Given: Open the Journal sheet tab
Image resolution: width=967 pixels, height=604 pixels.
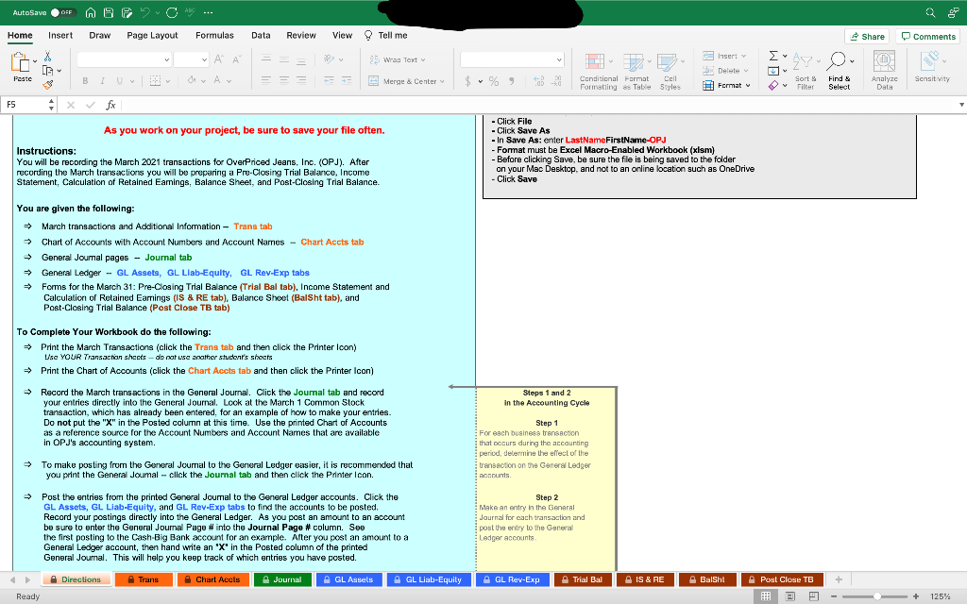Looking at the screenshot, I should click(282, 579).
